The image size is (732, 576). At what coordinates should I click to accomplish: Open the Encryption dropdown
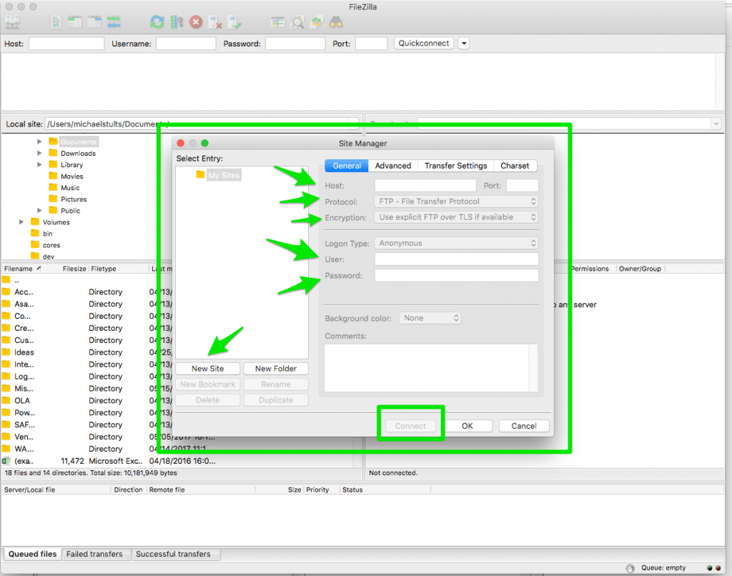(x=456, y=217)
